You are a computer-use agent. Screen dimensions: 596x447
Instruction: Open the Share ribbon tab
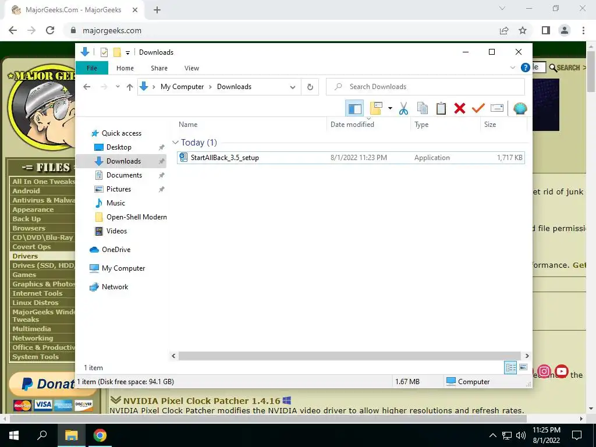click(x=159, y=68)
